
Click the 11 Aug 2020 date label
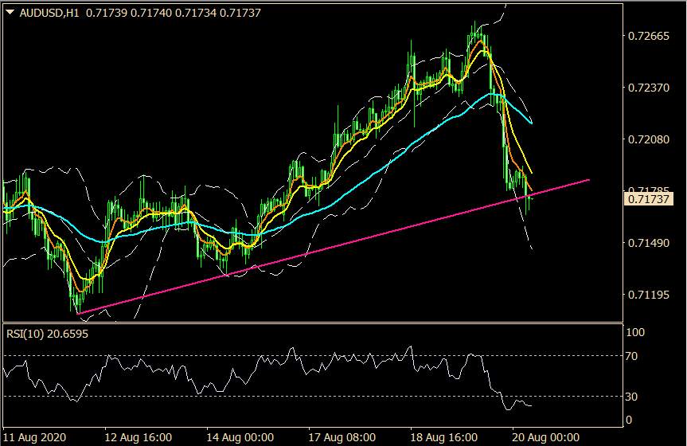(x=34, y=437)
